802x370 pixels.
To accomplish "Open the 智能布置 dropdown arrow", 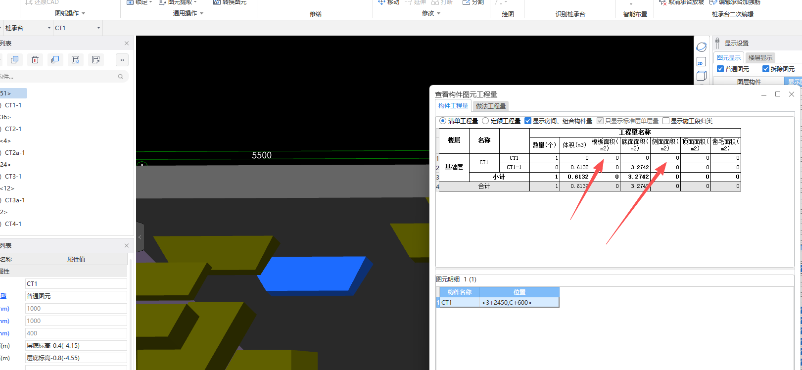I will tap(631, 4).
